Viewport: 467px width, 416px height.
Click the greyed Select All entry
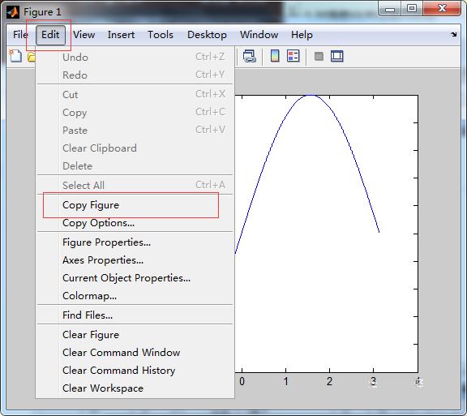(135, 186)
